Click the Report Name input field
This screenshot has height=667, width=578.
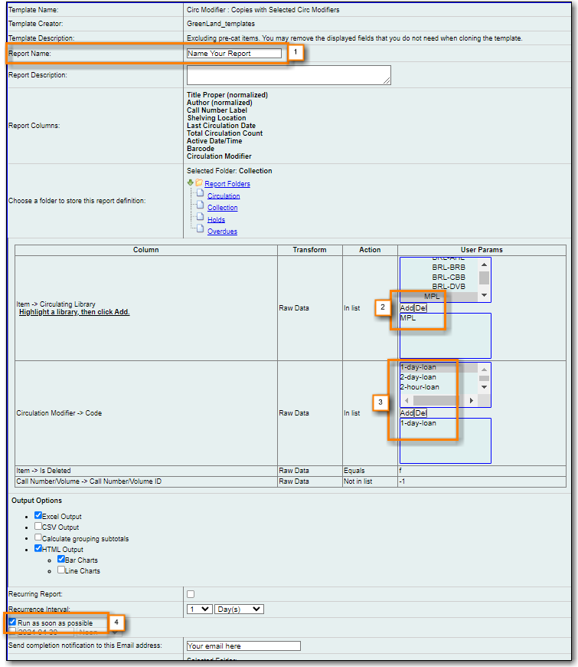pyautogui.click(x=234, y=53)
